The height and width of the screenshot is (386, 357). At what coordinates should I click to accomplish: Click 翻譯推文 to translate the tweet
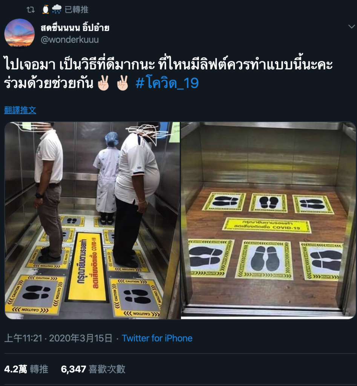[20, 110]
